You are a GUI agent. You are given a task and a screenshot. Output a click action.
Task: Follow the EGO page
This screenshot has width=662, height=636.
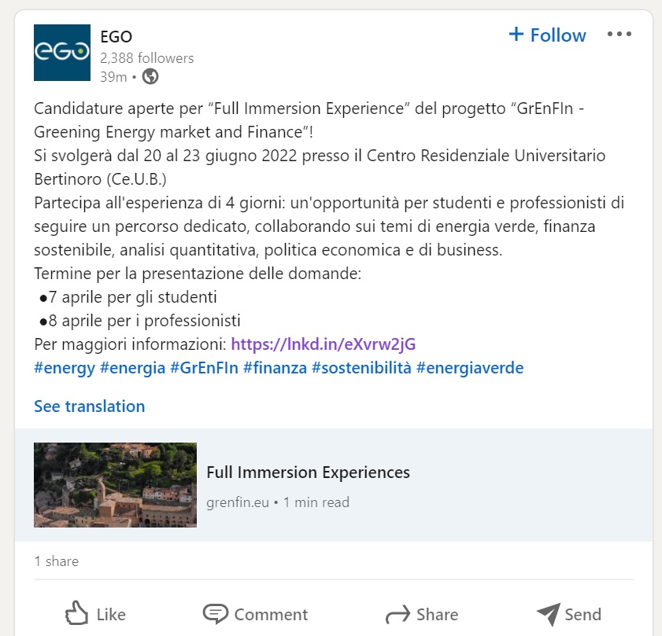(547, 35)
